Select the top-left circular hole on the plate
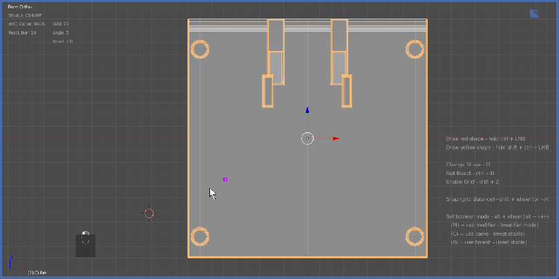 tap(200, 49)
